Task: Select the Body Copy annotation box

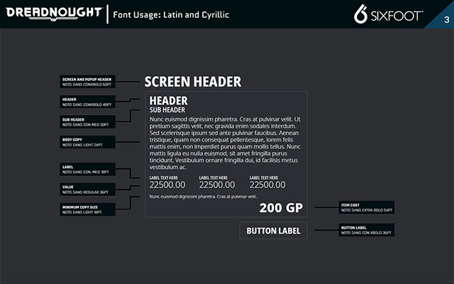Action: point(87,142)
